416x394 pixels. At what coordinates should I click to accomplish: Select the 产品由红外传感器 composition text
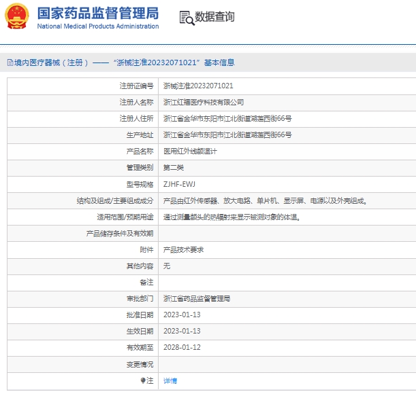coord(265,201)
